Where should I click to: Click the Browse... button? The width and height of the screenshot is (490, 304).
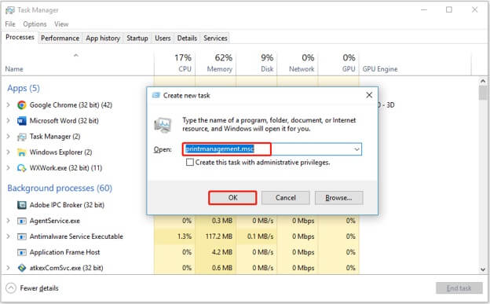point(338,198)
